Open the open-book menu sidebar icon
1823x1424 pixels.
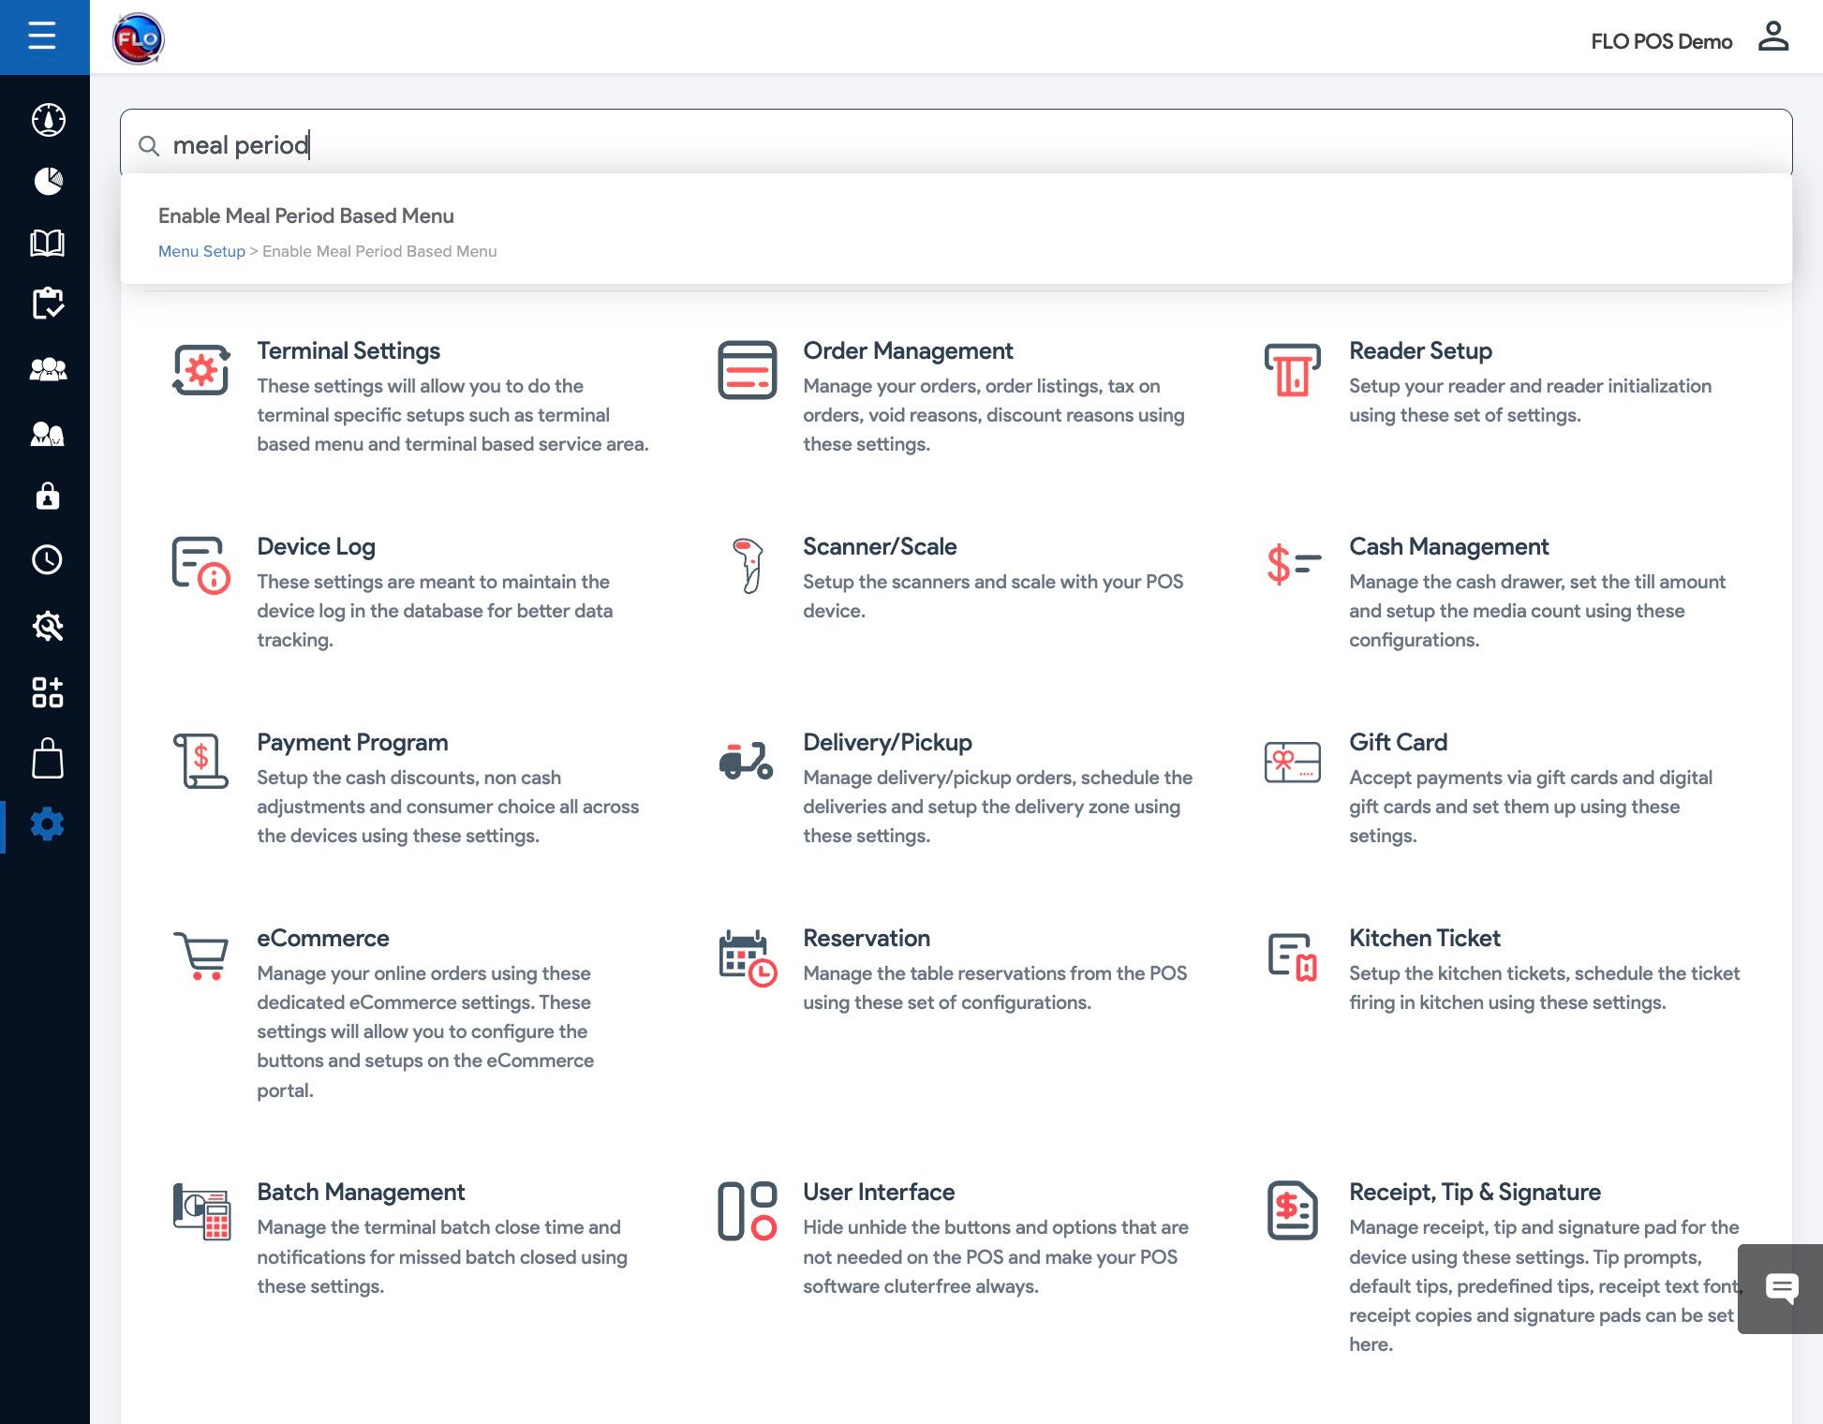[x=48, y=244]
